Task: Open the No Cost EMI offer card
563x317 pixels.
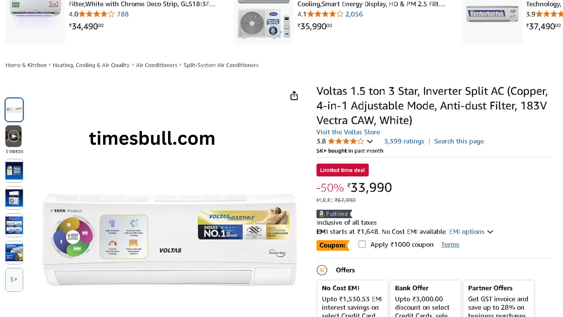Action: pos(352,299)
